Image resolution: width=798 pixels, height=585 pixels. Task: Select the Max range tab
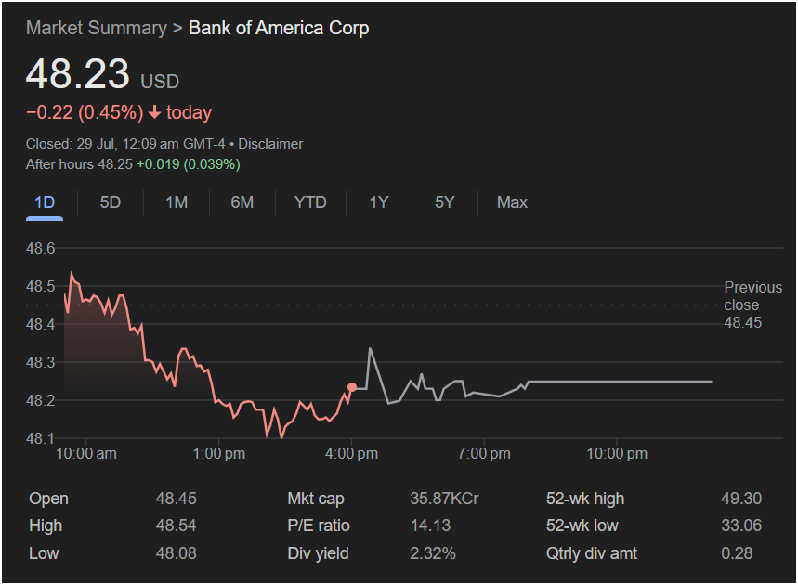512,202
